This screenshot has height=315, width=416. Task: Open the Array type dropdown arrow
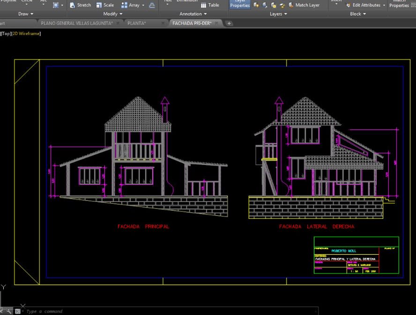click(x=143, y=5)
